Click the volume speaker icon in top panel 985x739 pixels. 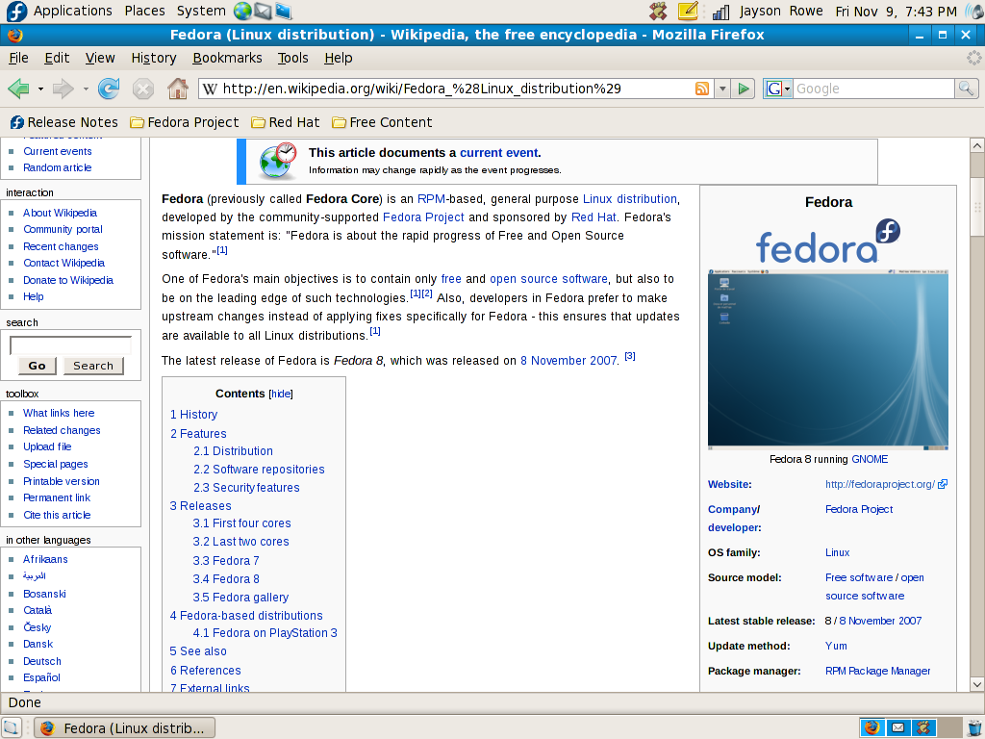[974, 12]
